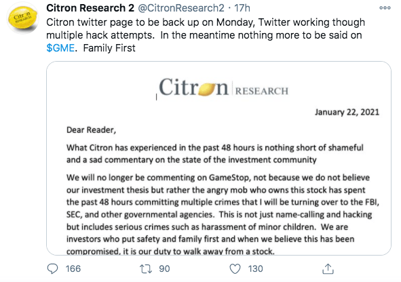Click the 'Family First' text in tweet

pos(109,48)
